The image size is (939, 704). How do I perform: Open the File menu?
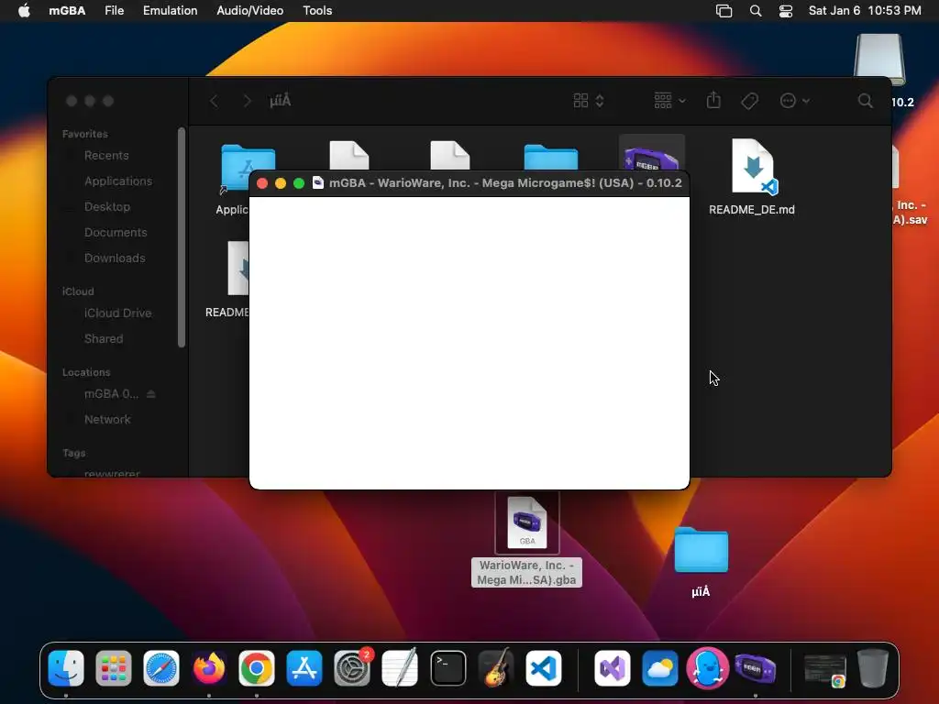click(x=115, y=11)
